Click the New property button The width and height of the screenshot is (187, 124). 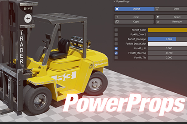(134, 17)
